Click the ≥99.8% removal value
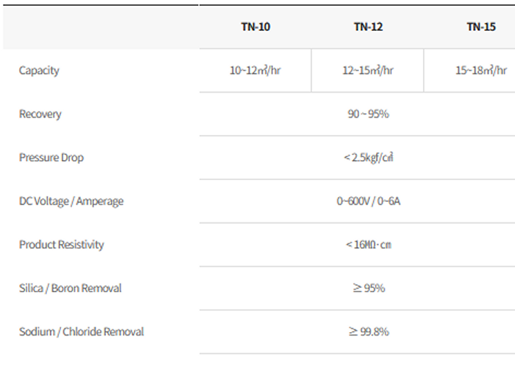The width and height of the screenshot is (515, 379). 368,331
